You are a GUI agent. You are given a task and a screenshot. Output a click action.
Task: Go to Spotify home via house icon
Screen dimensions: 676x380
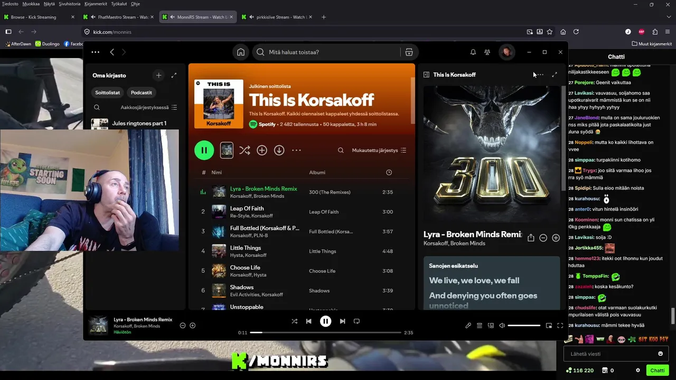(x=241, y=52)
